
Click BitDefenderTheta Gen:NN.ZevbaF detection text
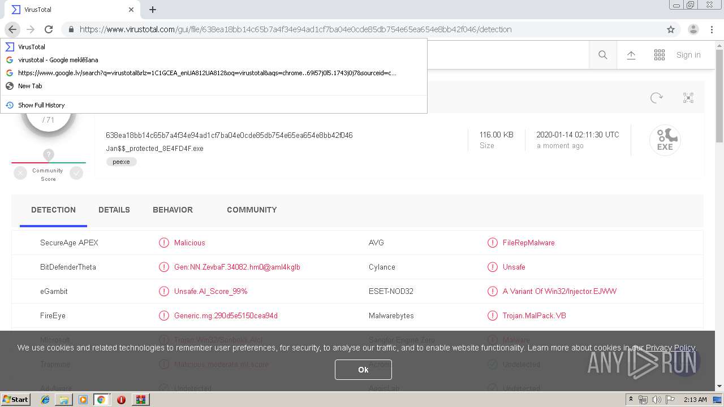(x=237, y=267)
